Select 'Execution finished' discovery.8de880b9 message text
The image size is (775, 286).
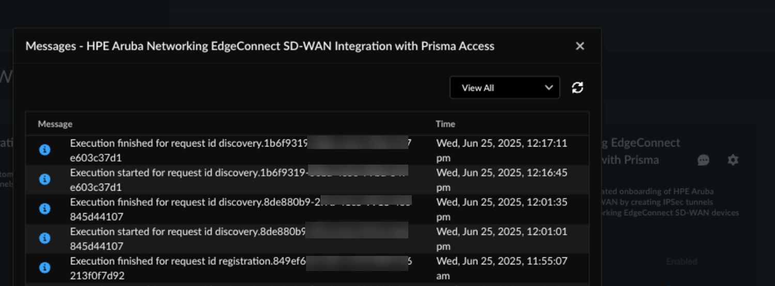[x=189, y=202]
